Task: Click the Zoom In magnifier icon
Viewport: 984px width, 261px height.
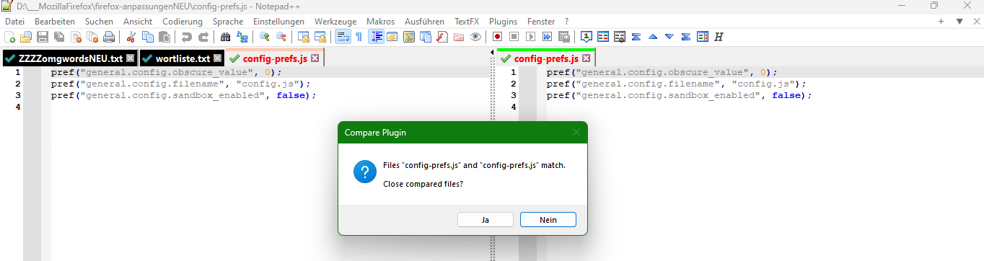Action: (265, 37)
